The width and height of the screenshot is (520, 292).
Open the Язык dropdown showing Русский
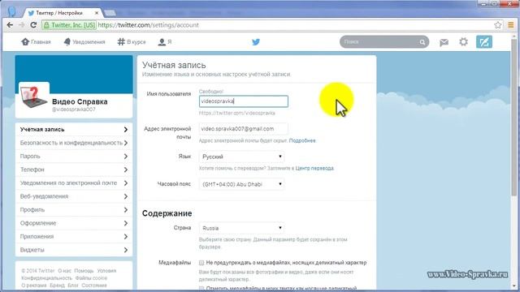pos(242,157)
